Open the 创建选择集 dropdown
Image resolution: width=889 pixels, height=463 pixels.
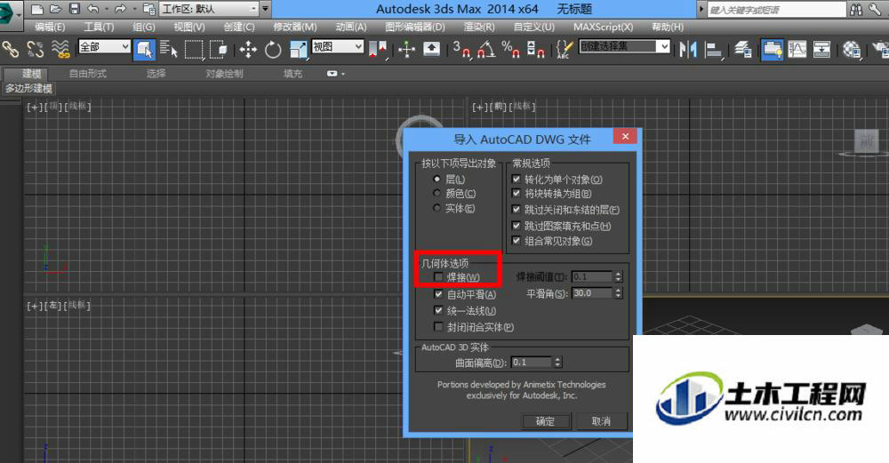click(x=625, y=46)
